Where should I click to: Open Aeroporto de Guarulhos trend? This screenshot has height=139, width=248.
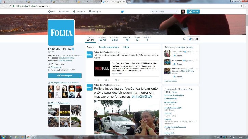(174, 95)
